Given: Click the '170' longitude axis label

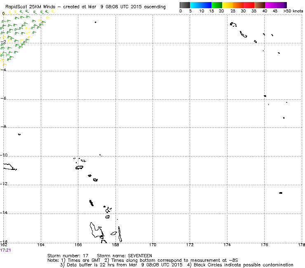Looking at the screenshot, I should coord(152,245).
